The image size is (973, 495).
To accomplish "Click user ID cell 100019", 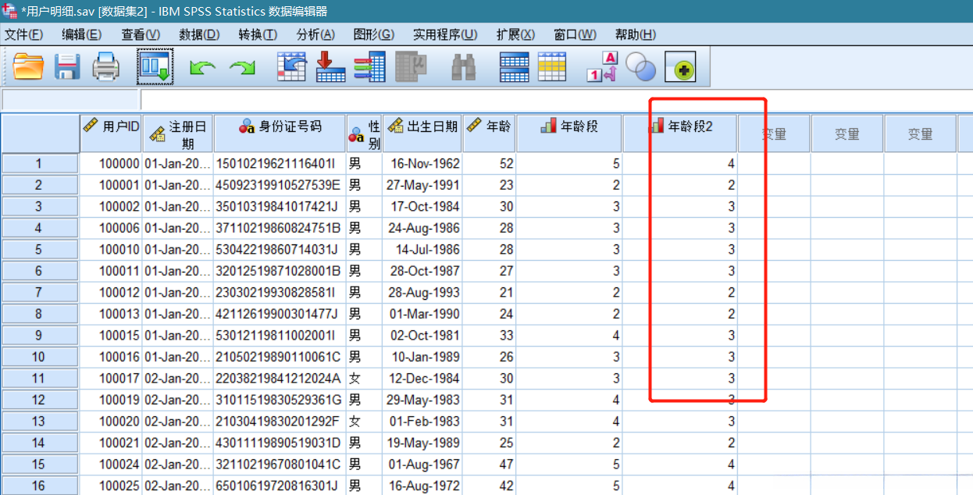I will pyautogui.click(x=111, y=400).
